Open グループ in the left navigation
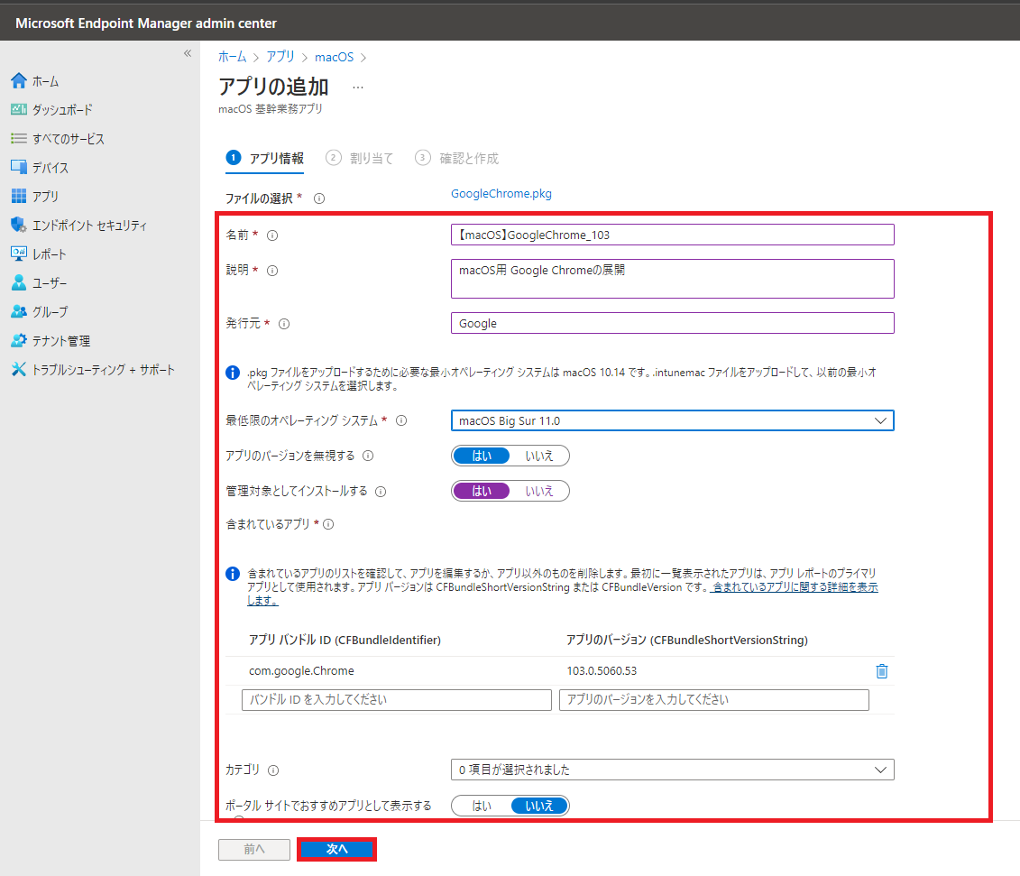The height and width of the screenshot is (876, 1020). [51, 312]
